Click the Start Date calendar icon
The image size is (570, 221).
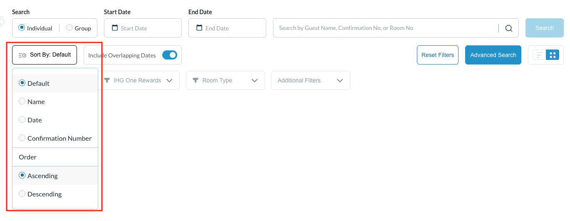tap(115, 28)
